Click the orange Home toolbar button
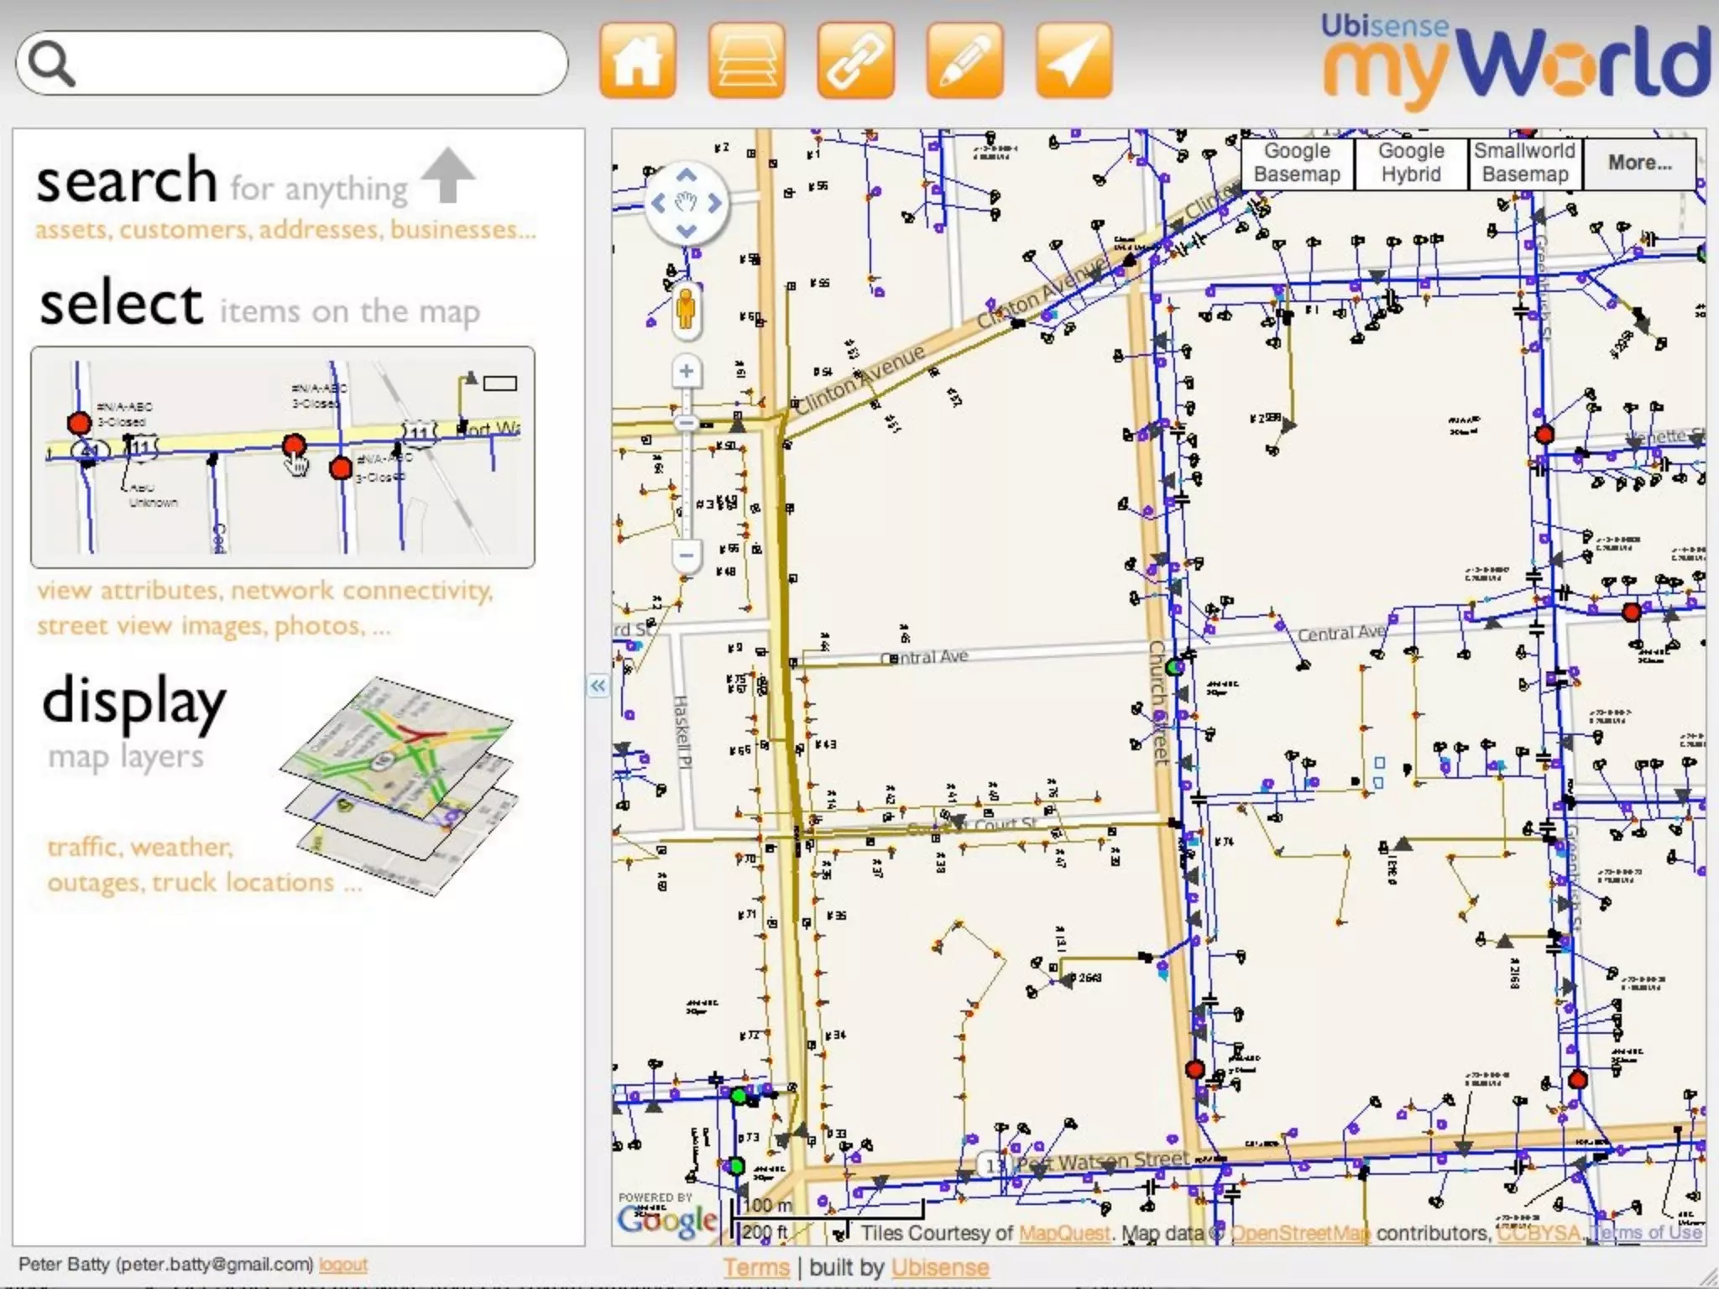This screenshot has width=1719, height=1289. 637,61
